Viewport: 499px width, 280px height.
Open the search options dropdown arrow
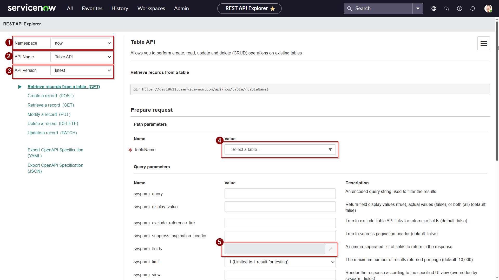(x=418, y=9)
